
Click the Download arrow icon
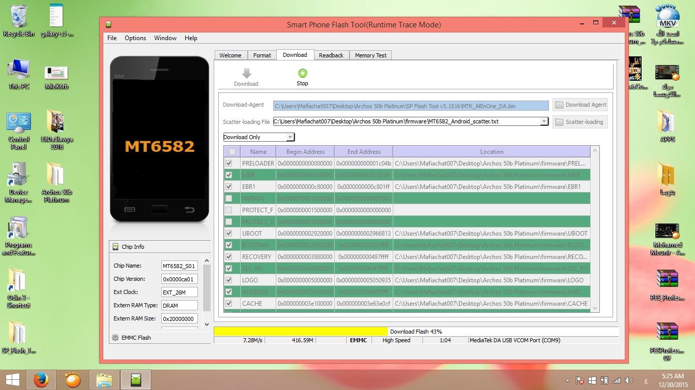click(x=246, y=74)
